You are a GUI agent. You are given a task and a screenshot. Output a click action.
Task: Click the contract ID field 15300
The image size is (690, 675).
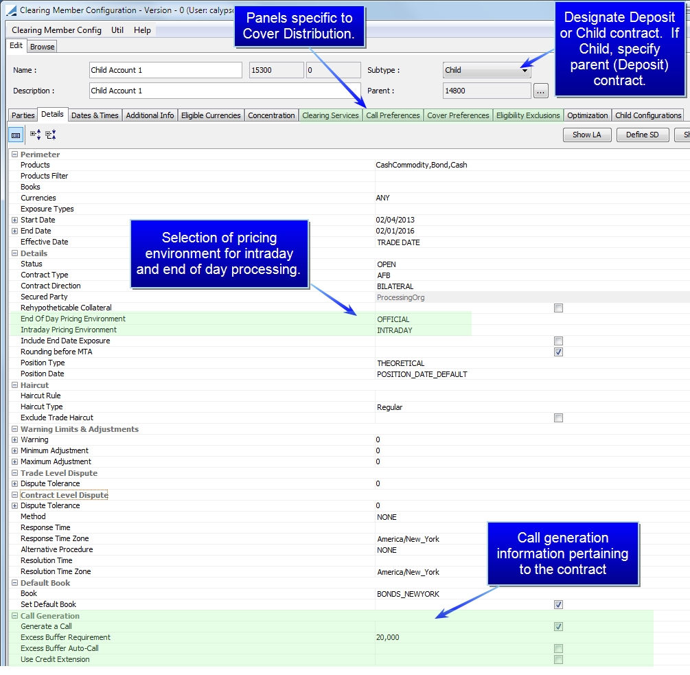click(x=277, y=71)
